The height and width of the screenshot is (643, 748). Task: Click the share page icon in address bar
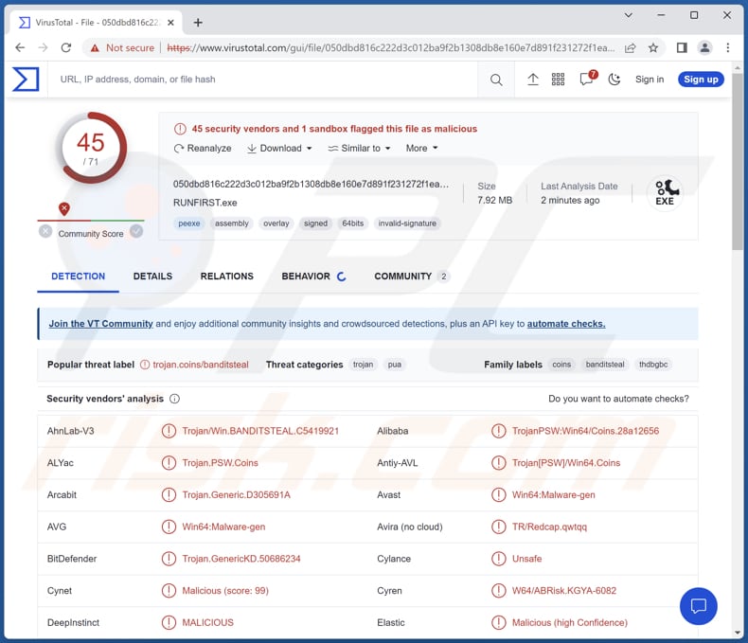(631, 47)
